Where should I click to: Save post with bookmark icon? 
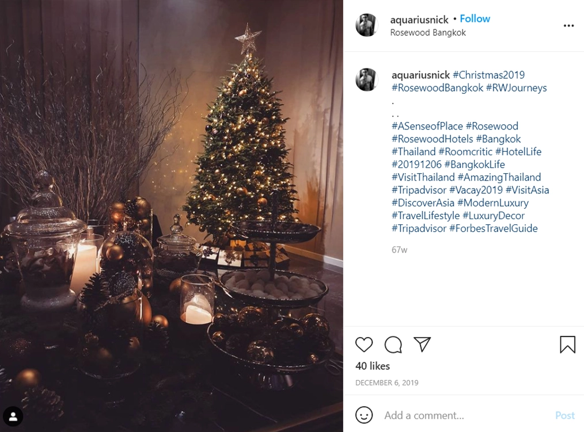coord(567,344)
